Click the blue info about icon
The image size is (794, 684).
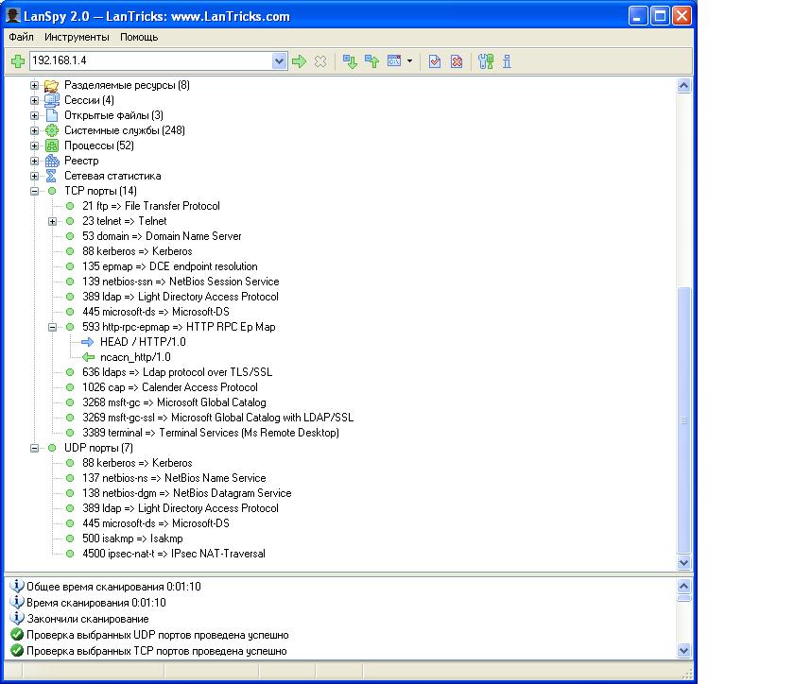click(x=507, y=61)
